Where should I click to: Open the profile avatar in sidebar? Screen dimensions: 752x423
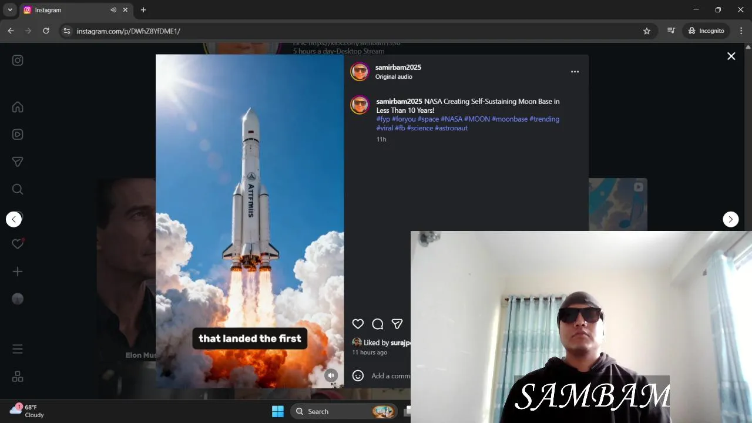[x=18, y=298]
